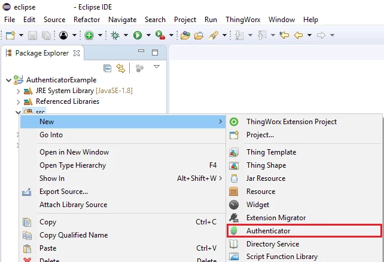This screenshot has width=384, height=262.
Task: Collapse the AuthenticatorExample project node
Action: click(x=8, y=80)
